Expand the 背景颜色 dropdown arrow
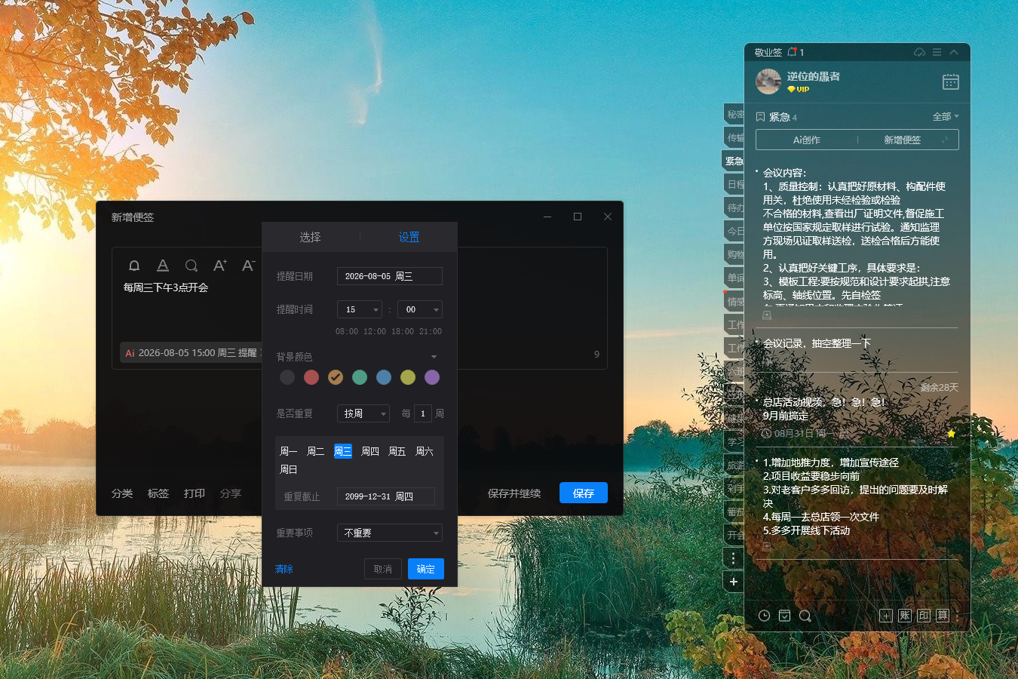 434,357
